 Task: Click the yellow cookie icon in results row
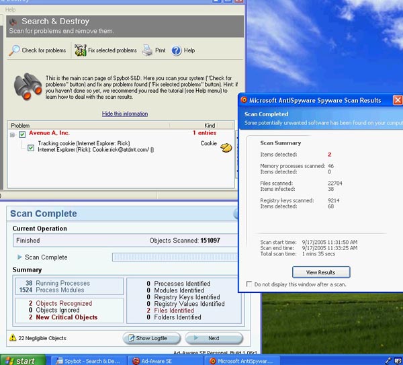click(x=226, y=147)
